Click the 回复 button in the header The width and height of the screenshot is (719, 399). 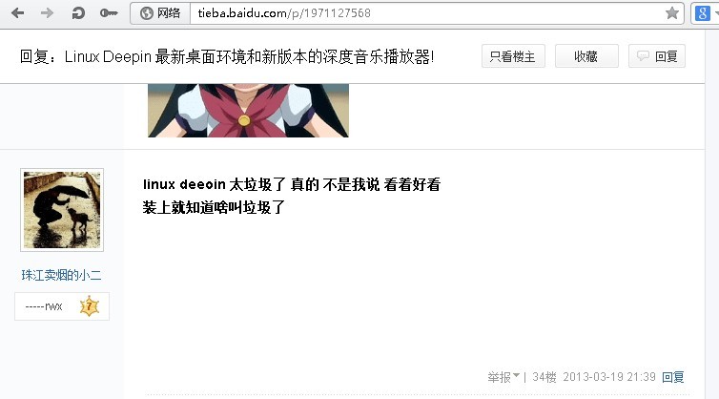657,56
